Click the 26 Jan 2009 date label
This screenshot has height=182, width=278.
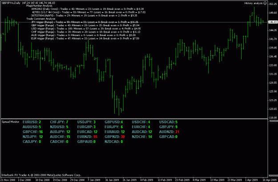pyautogui.click(x=129, y=180)
